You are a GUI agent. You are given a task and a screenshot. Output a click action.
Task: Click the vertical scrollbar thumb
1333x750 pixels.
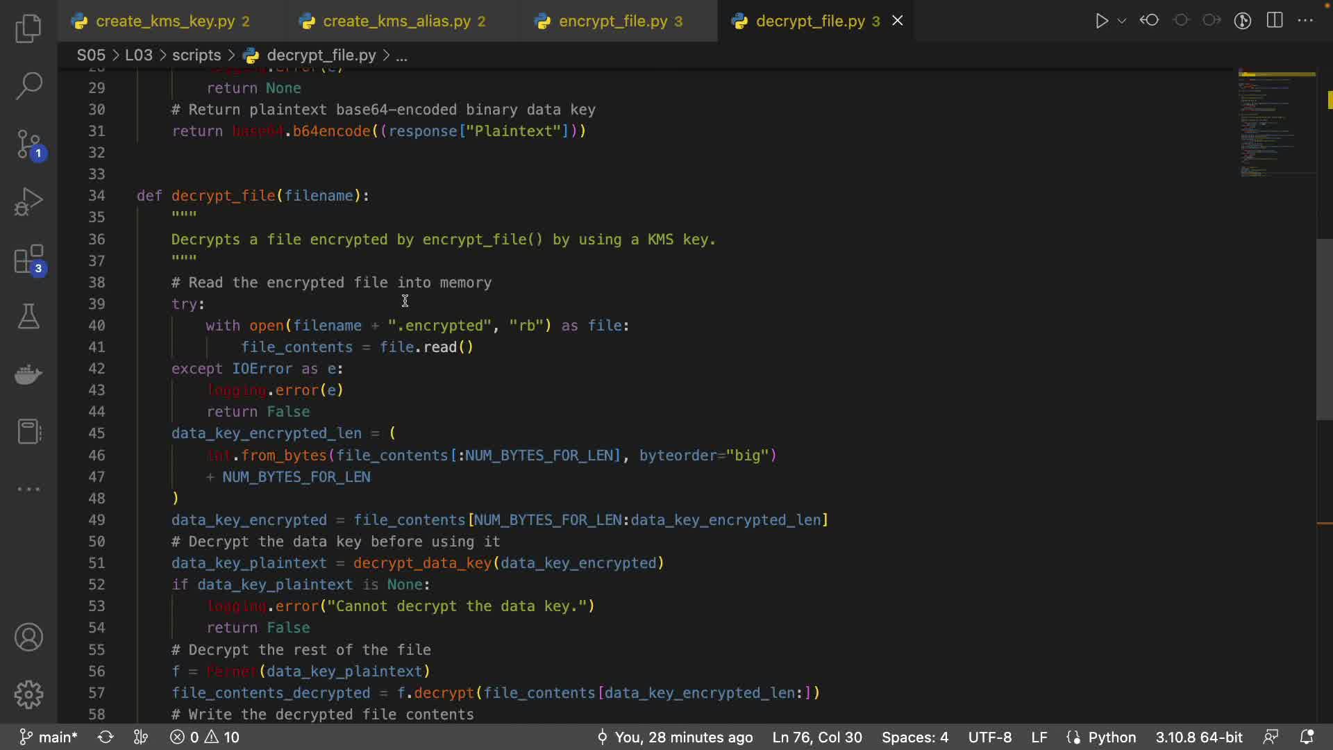pyautogui.click(x=1324, y=329)
